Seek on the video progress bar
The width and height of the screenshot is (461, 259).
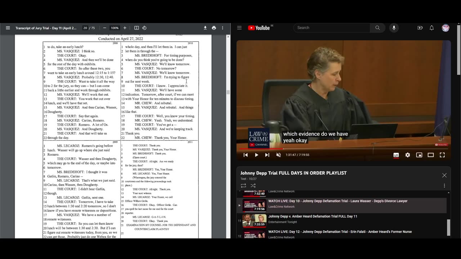[344, 149]
